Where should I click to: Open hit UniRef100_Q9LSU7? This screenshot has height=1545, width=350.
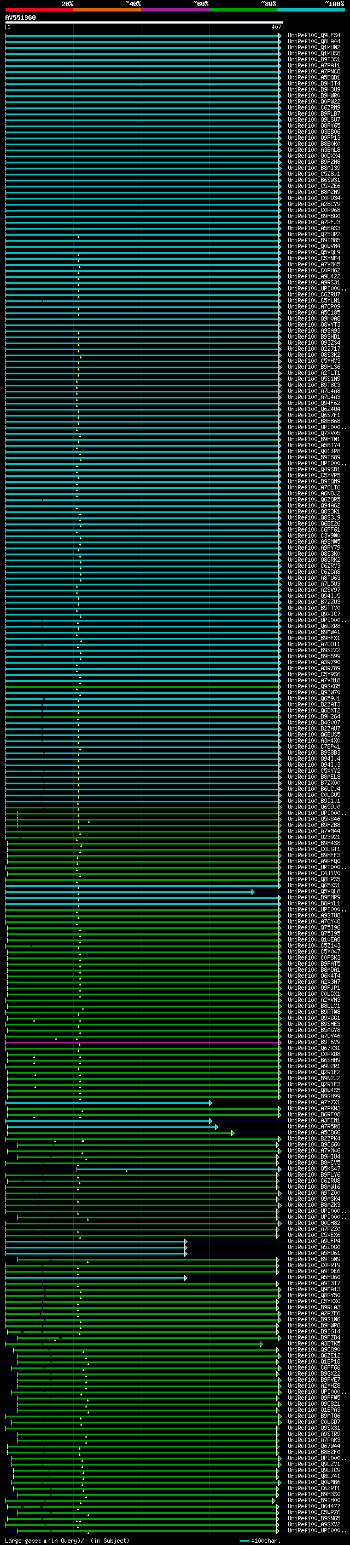click(x=314, y=120)
